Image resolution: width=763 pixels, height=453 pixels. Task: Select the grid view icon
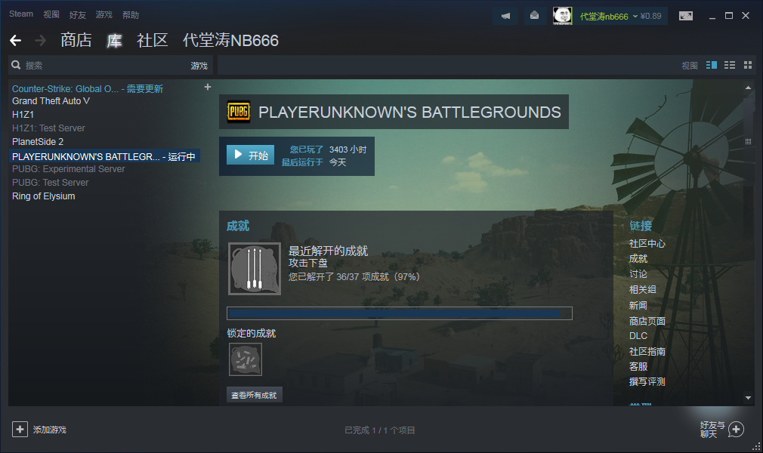[x=748, y=65]
